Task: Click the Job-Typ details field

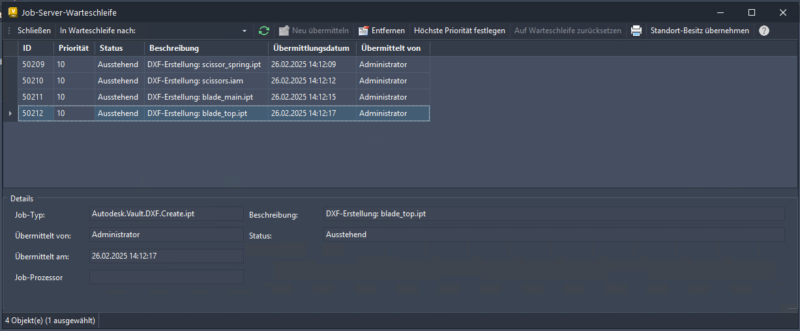Action: tap(166, 214)
